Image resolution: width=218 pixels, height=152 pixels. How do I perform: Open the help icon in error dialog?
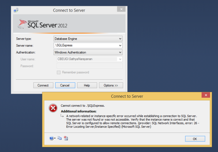51,138
